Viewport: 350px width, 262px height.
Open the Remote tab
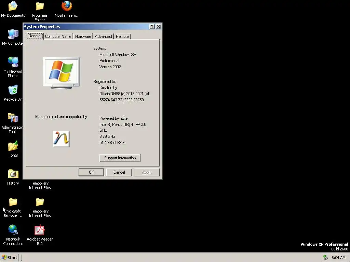click(122, 37)
